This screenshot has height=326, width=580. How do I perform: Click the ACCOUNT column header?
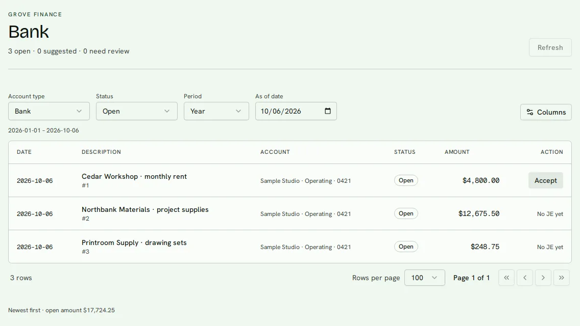pyautogui.click(x=275, y=152)
